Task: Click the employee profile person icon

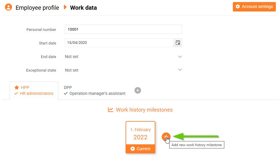Action: pyautogui.click(x=9, y=8)
